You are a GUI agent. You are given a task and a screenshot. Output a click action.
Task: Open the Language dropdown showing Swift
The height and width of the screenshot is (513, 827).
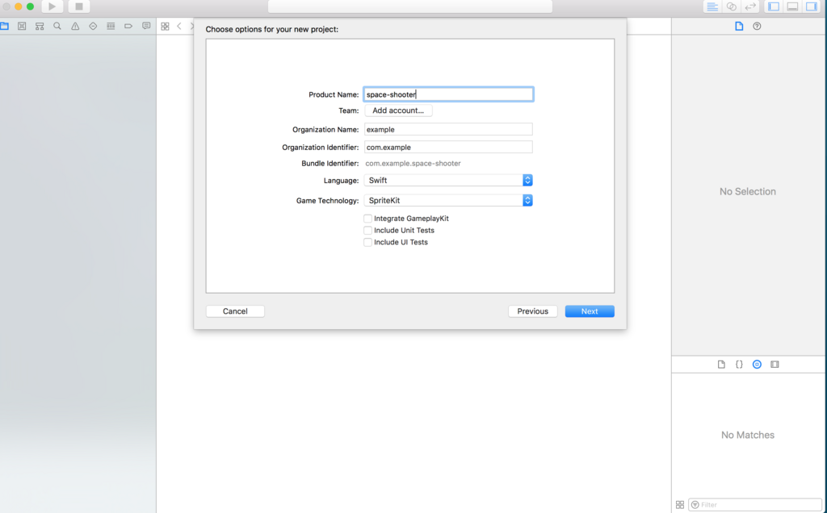point(448,180)
